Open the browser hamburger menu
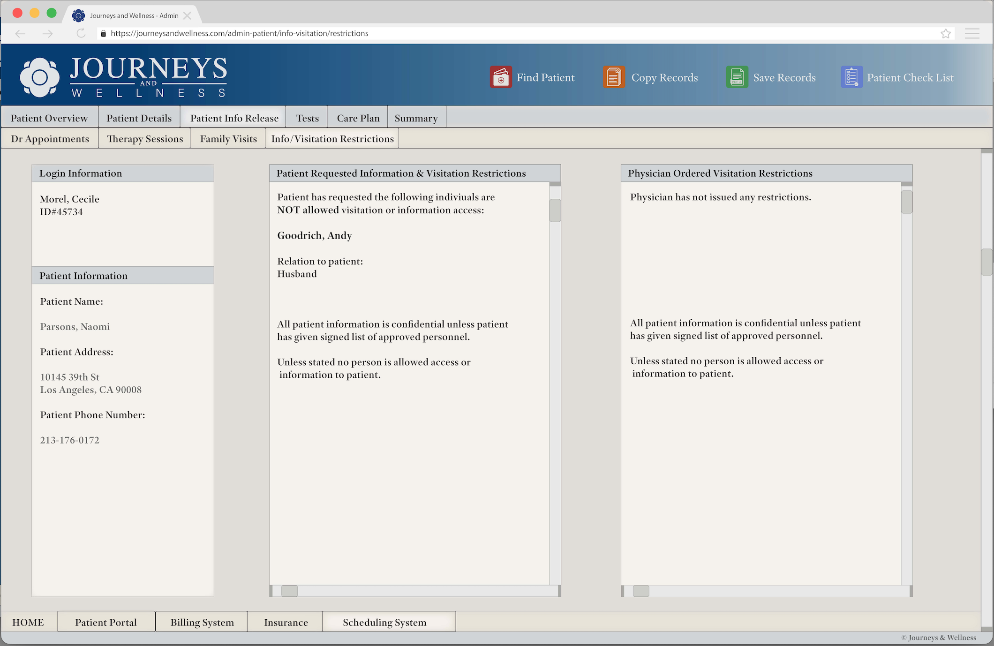The height and width of the screenshot is (646, 994). [x=972, y=33]
